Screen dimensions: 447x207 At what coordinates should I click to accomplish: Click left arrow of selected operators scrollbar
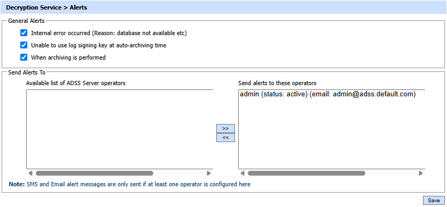[x=242, y=173]
